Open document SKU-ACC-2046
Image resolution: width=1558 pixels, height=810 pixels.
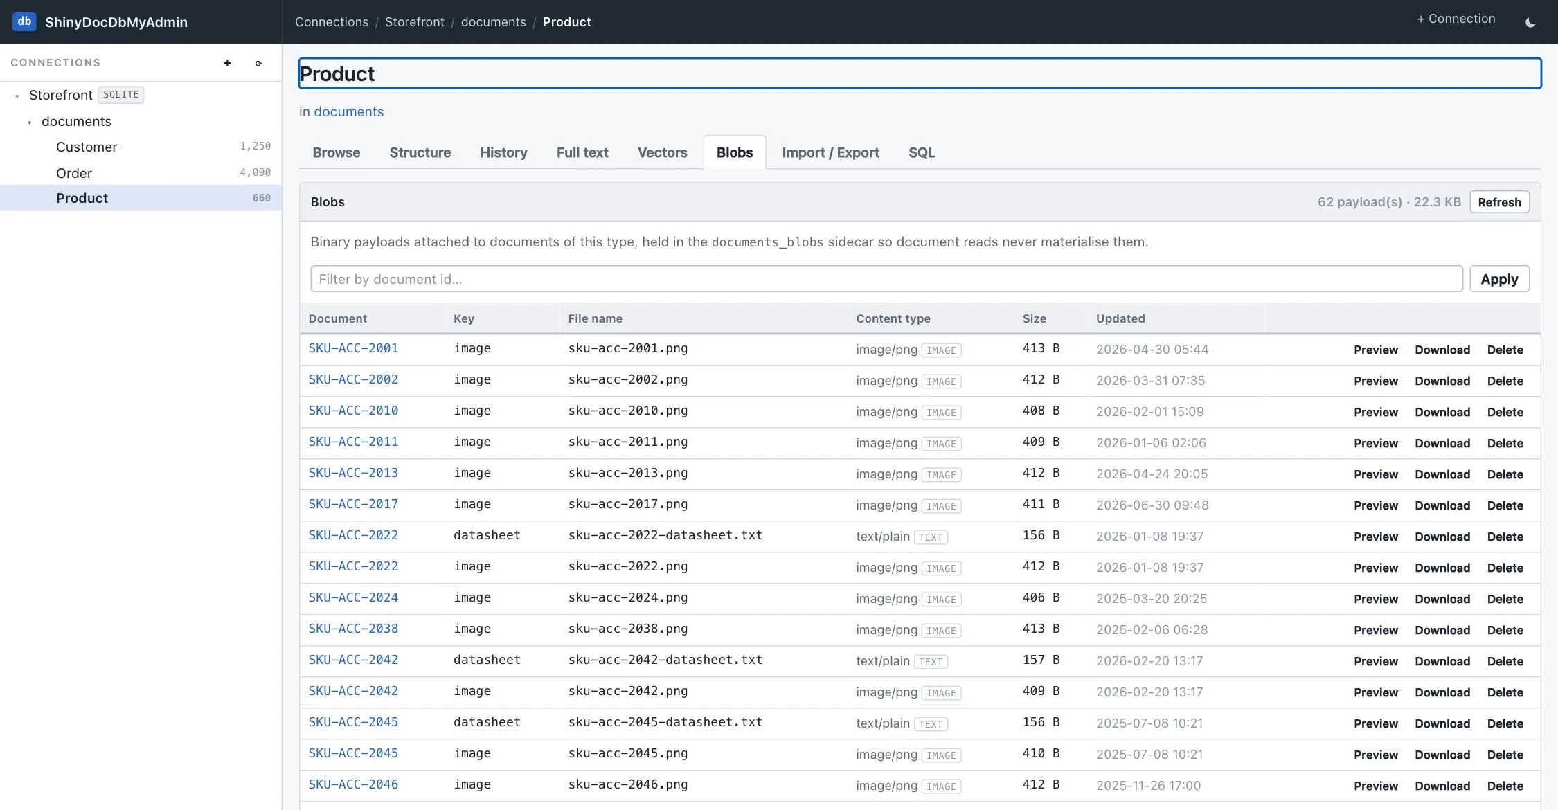tap(353, 784)
